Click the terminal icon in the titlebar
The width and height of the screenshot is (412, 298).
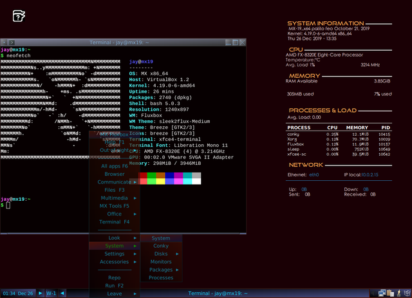click(12, 42)
